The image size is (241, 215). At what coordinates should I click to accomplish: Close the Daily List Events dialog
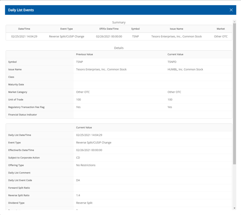point(231,10)
